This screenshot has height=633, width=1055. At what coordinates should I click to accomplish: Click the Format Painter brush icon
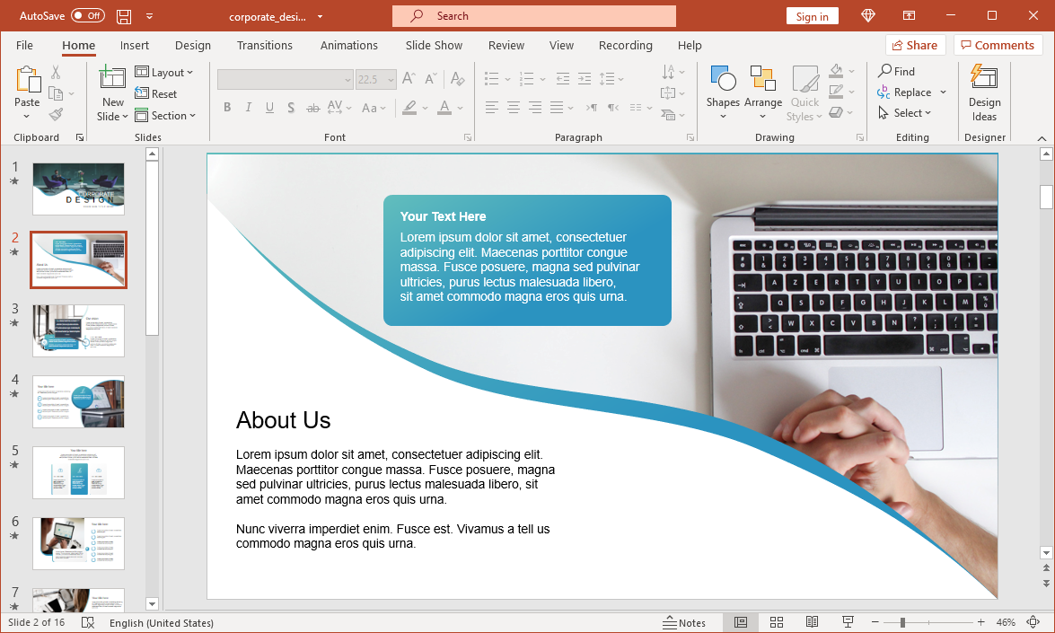pos(56,115)
